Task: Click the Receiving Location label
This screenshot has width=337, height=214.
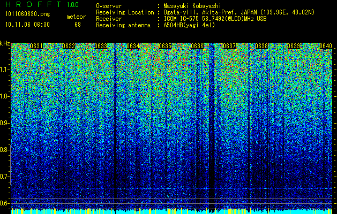Action: point(125,12)
